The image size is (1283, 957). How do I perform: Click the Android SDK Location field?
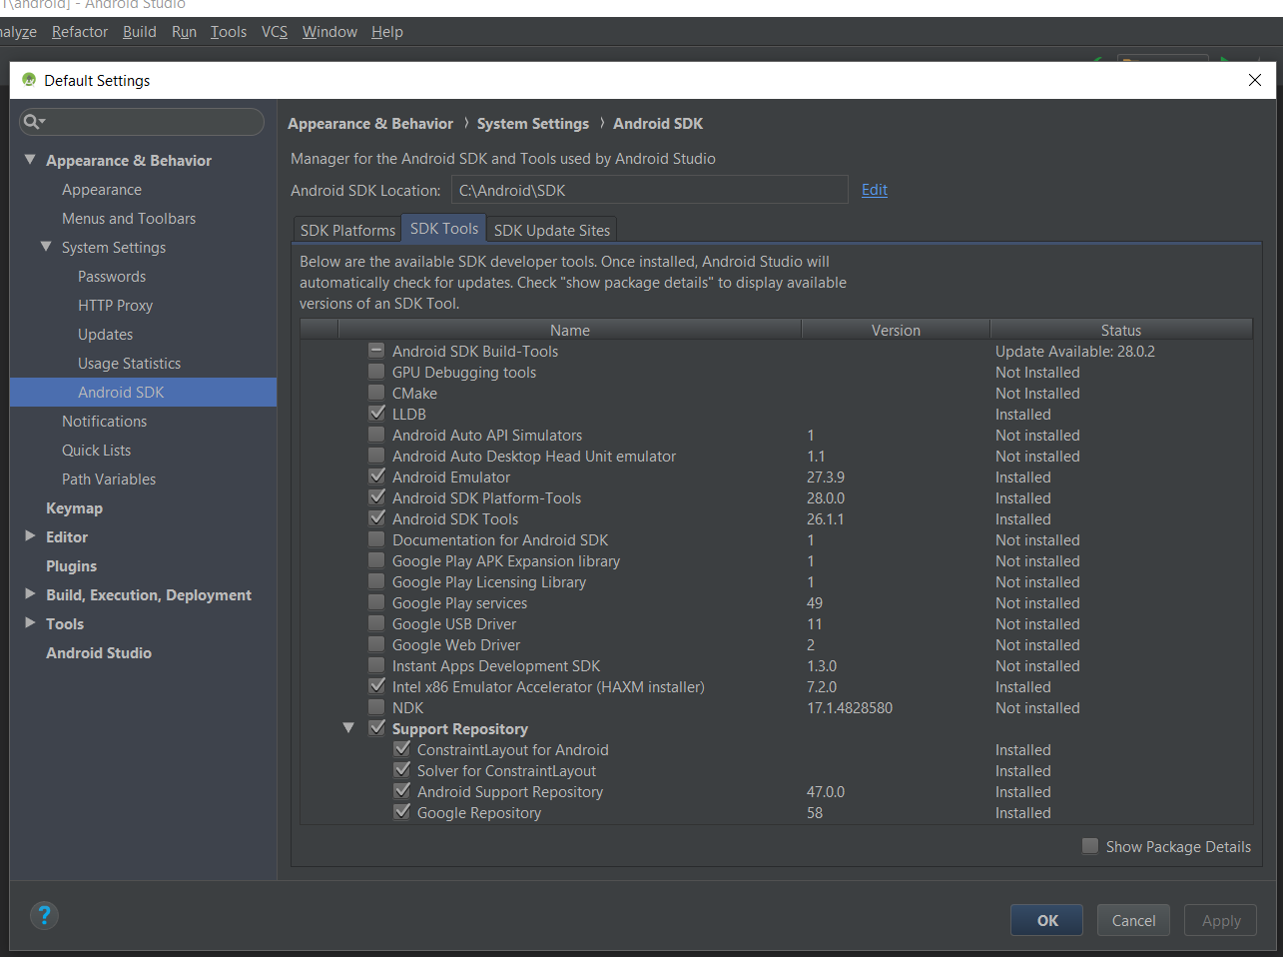(650, 190)
